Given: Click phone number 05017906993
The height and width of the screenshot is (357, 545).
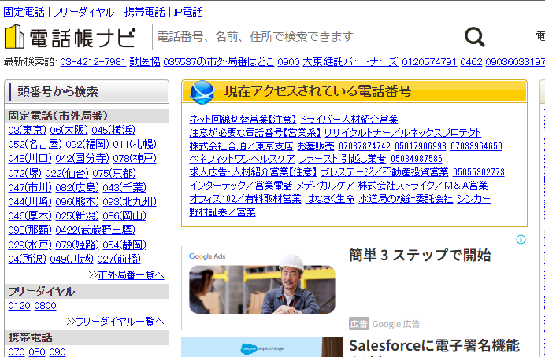Looking at the screenshot, I should click(x=421, y=146).
